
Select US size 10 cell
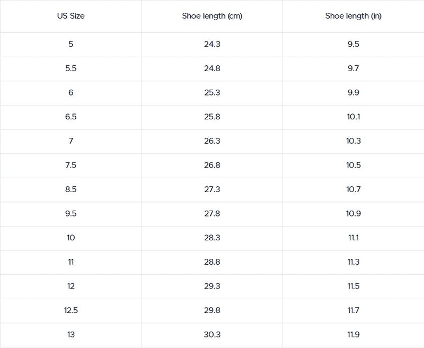pyautogui.click(x=70, y=238)
